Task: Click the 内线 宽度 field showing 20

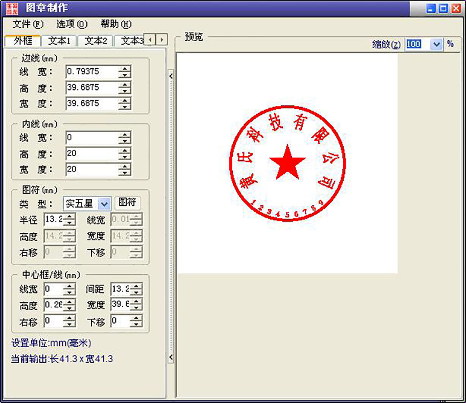Action: (x=92, y=169)
